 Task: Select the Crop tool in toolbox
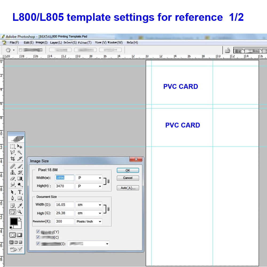13,159
